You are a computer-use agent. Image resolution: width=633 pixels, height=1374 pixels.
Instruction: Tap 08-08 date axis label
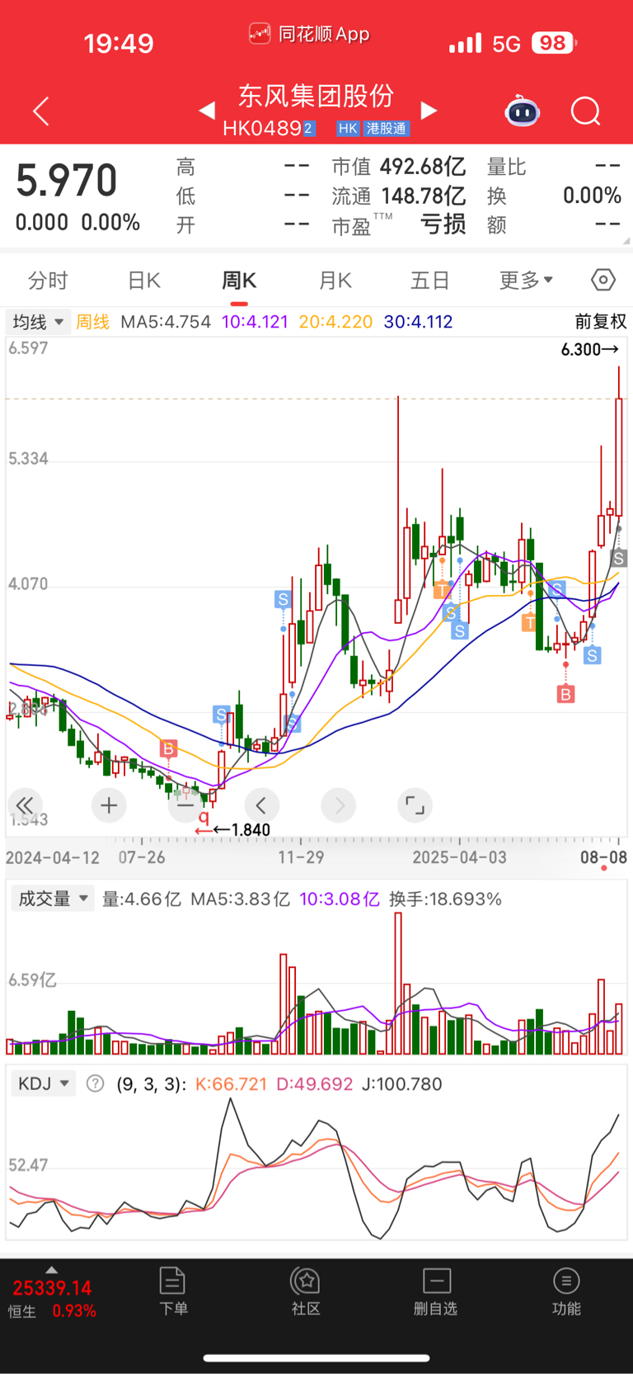coord(603,857)
